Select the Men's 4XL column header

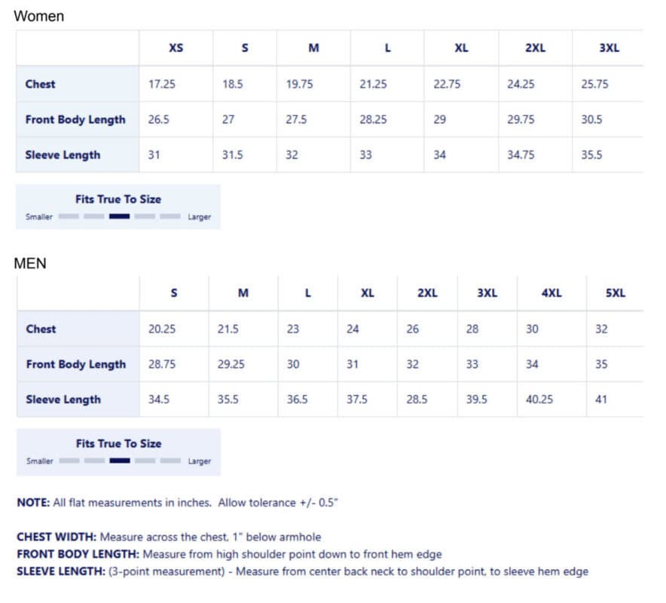(x=551, y=292)
